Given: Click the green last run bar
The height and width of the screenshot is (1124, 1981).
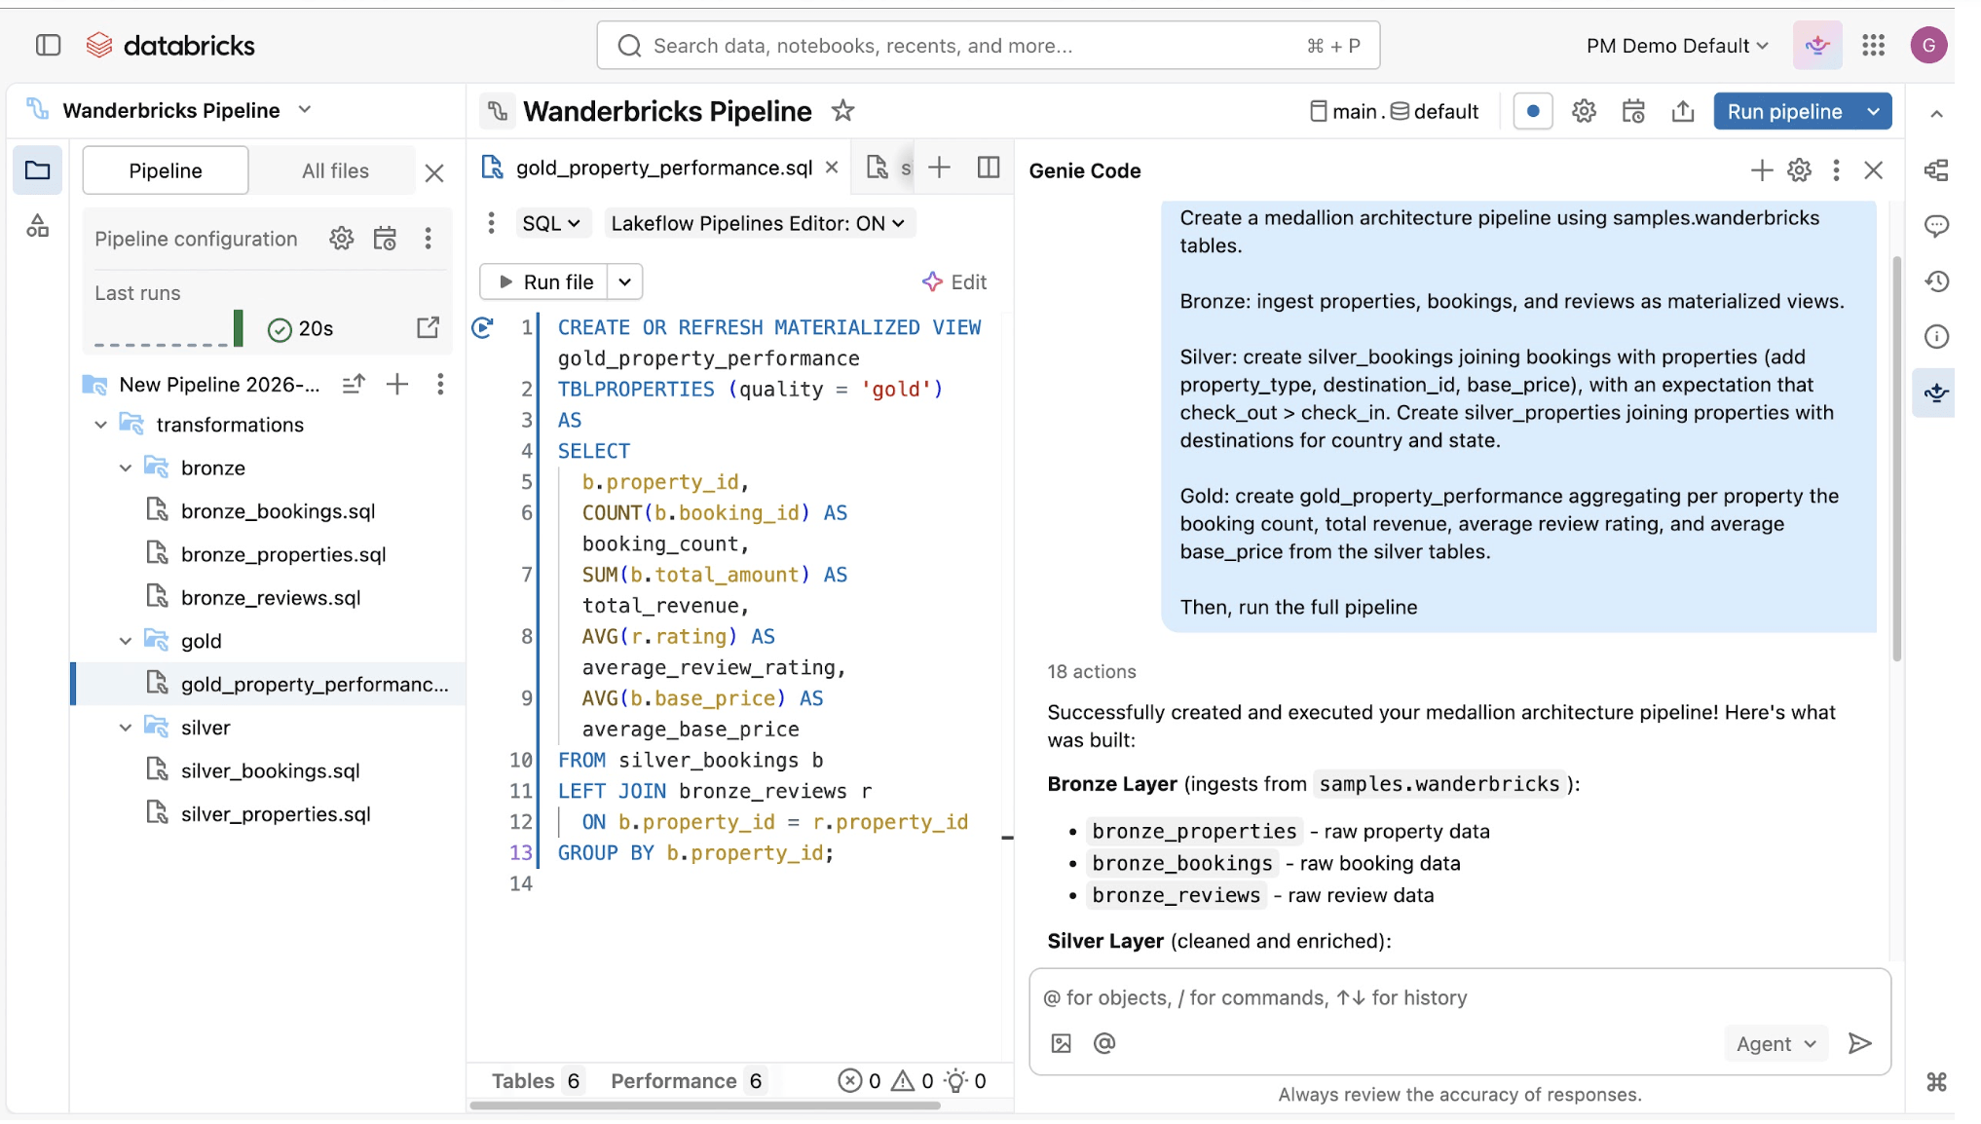Looking at the screenshot, I should point(239,328).
